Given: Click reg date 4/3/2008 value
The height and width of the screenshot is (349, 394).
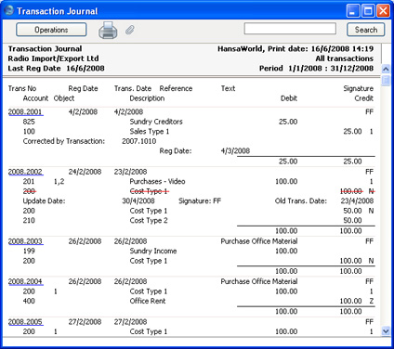Looking at the screenshot, I should [235, 151].
